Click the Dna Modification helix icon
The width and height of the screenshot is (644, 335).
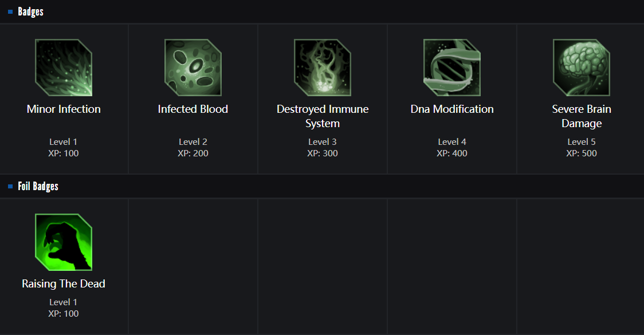pyautogui.click(x=452, y=68)
